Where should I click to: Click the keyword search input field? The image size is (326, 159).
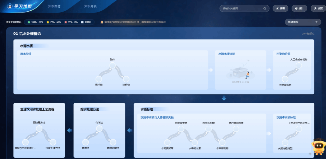[241, 9]
